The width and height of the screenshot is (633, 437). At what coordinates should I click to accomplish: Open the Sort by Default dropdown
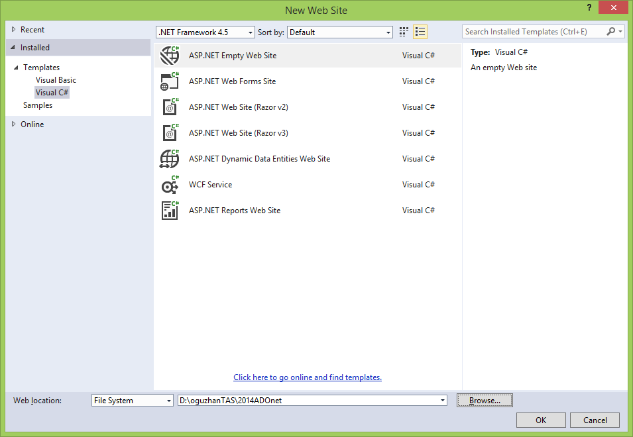(x=340, y=32)
